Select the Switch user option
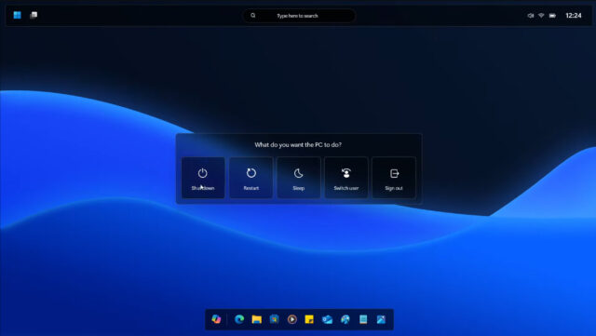Viewport: 596px width, 336px height. [x=345, y=178]
